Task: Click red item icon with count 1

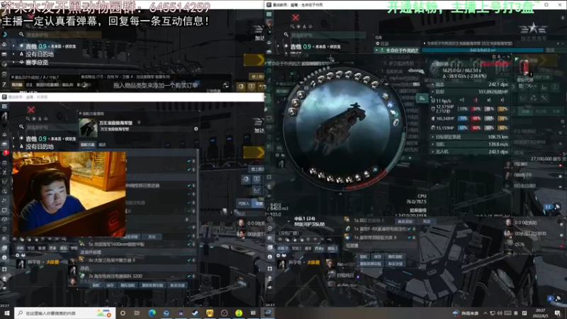Action: pyautogui.click(x=524, y=67)
